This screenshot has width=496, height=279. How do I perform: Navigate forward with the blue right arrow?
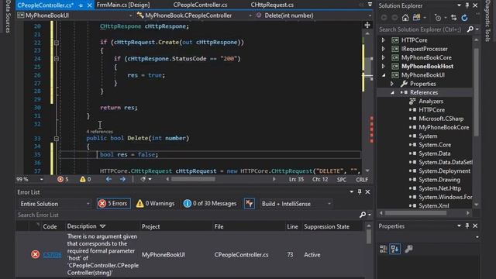coord(122,179)
